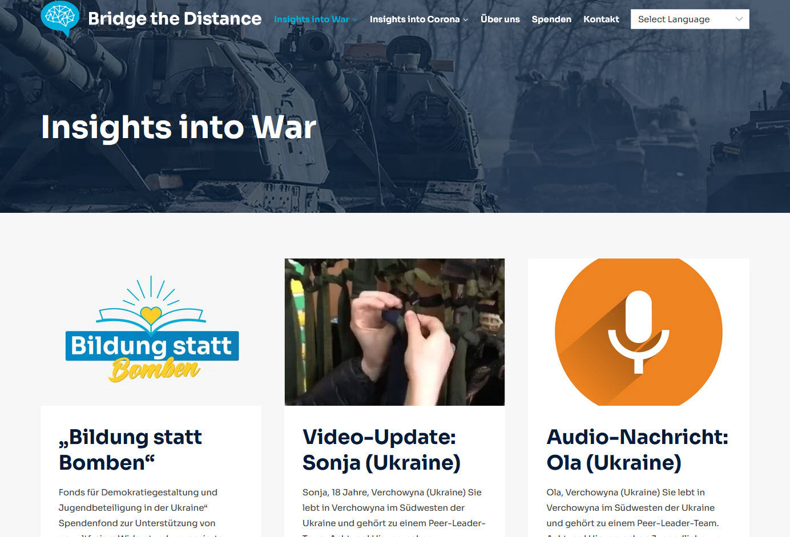Screen dimensions: 790x537
Task: Expand the Insights into War chevron arrow
Action: pos(355,20)
